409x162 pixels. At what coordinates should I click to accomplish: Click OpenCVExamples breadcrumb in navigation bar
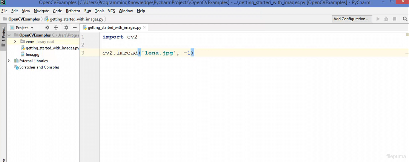pos(24,19)
